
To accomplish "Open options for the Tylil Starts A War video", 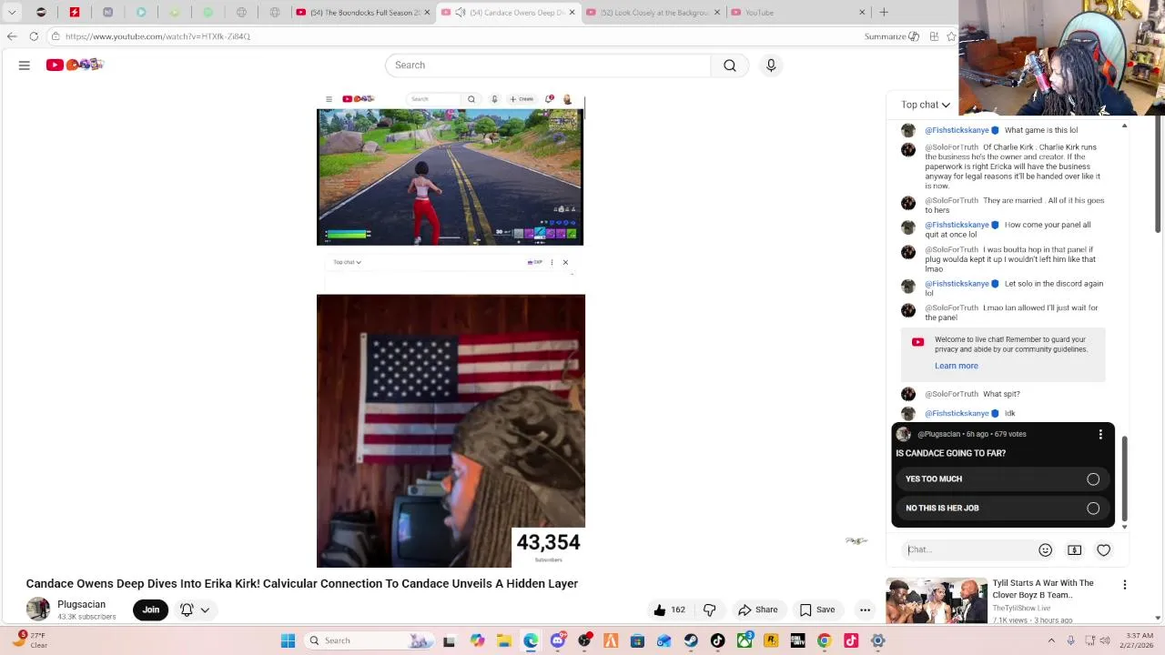I will [1125, 585].
